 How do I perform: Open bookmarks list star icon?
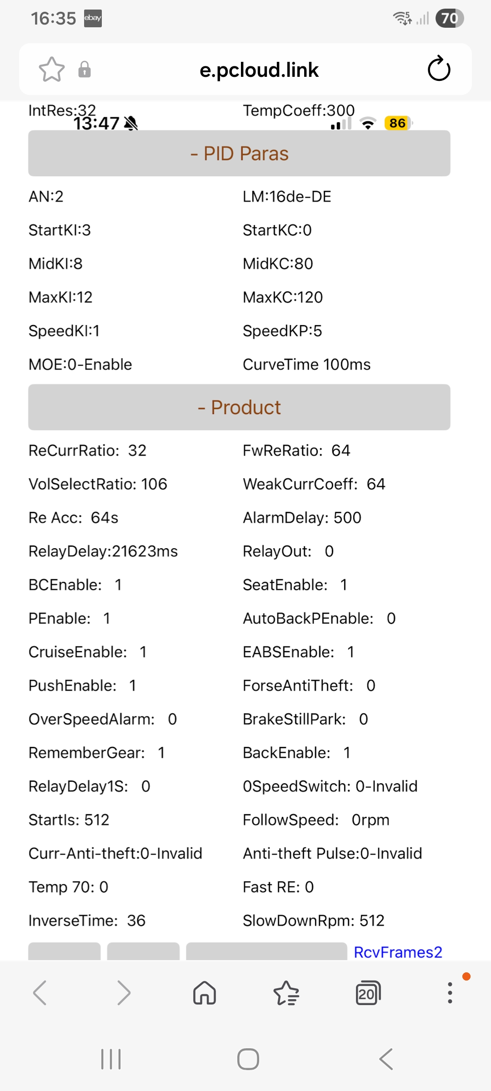[286, 992]
